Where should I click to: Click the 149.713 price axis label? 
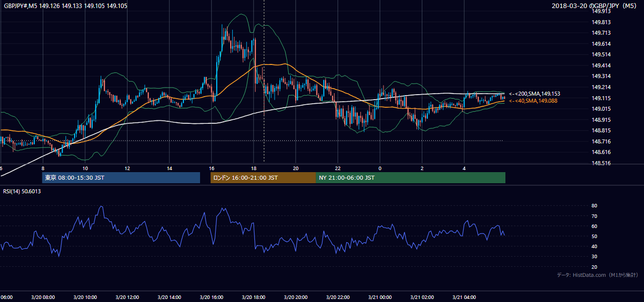pyautogui.click(x=601, y=33)
